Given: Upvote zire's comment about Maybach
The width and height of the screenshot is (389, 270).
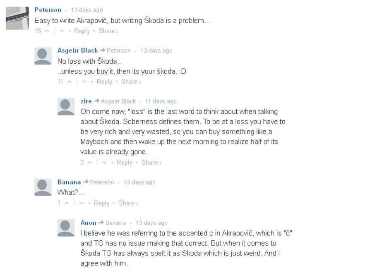Looking at the screenshot, I should tap(89, 162).
